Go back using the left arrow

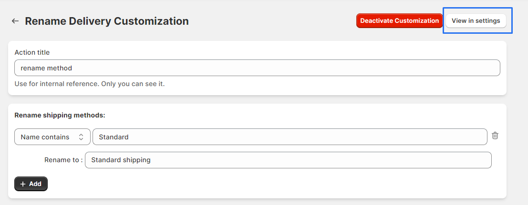click(x=15, y=21)
